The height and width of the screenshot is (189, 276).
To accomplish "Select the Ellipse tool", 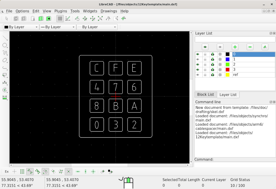I will click(5, 60).
